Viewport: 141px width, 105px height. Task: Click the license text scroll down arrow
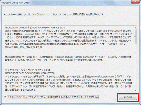tap(135, 91)
